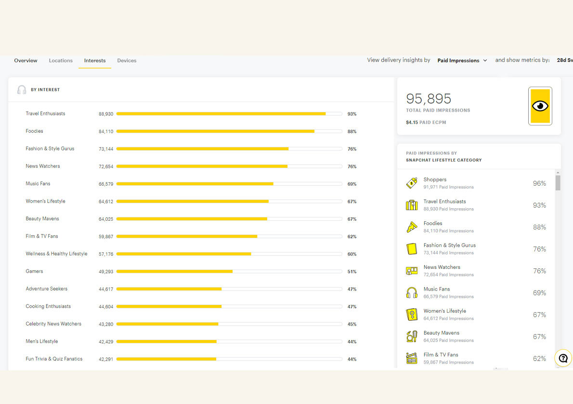Expand the show metrics by selector
This screenshot has width=573, height=404.
564,61
